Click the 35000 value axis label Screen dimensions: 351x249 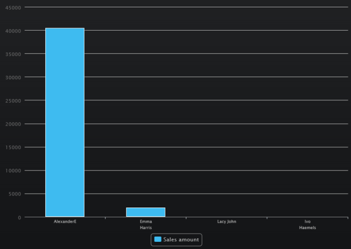pos(14,54)
